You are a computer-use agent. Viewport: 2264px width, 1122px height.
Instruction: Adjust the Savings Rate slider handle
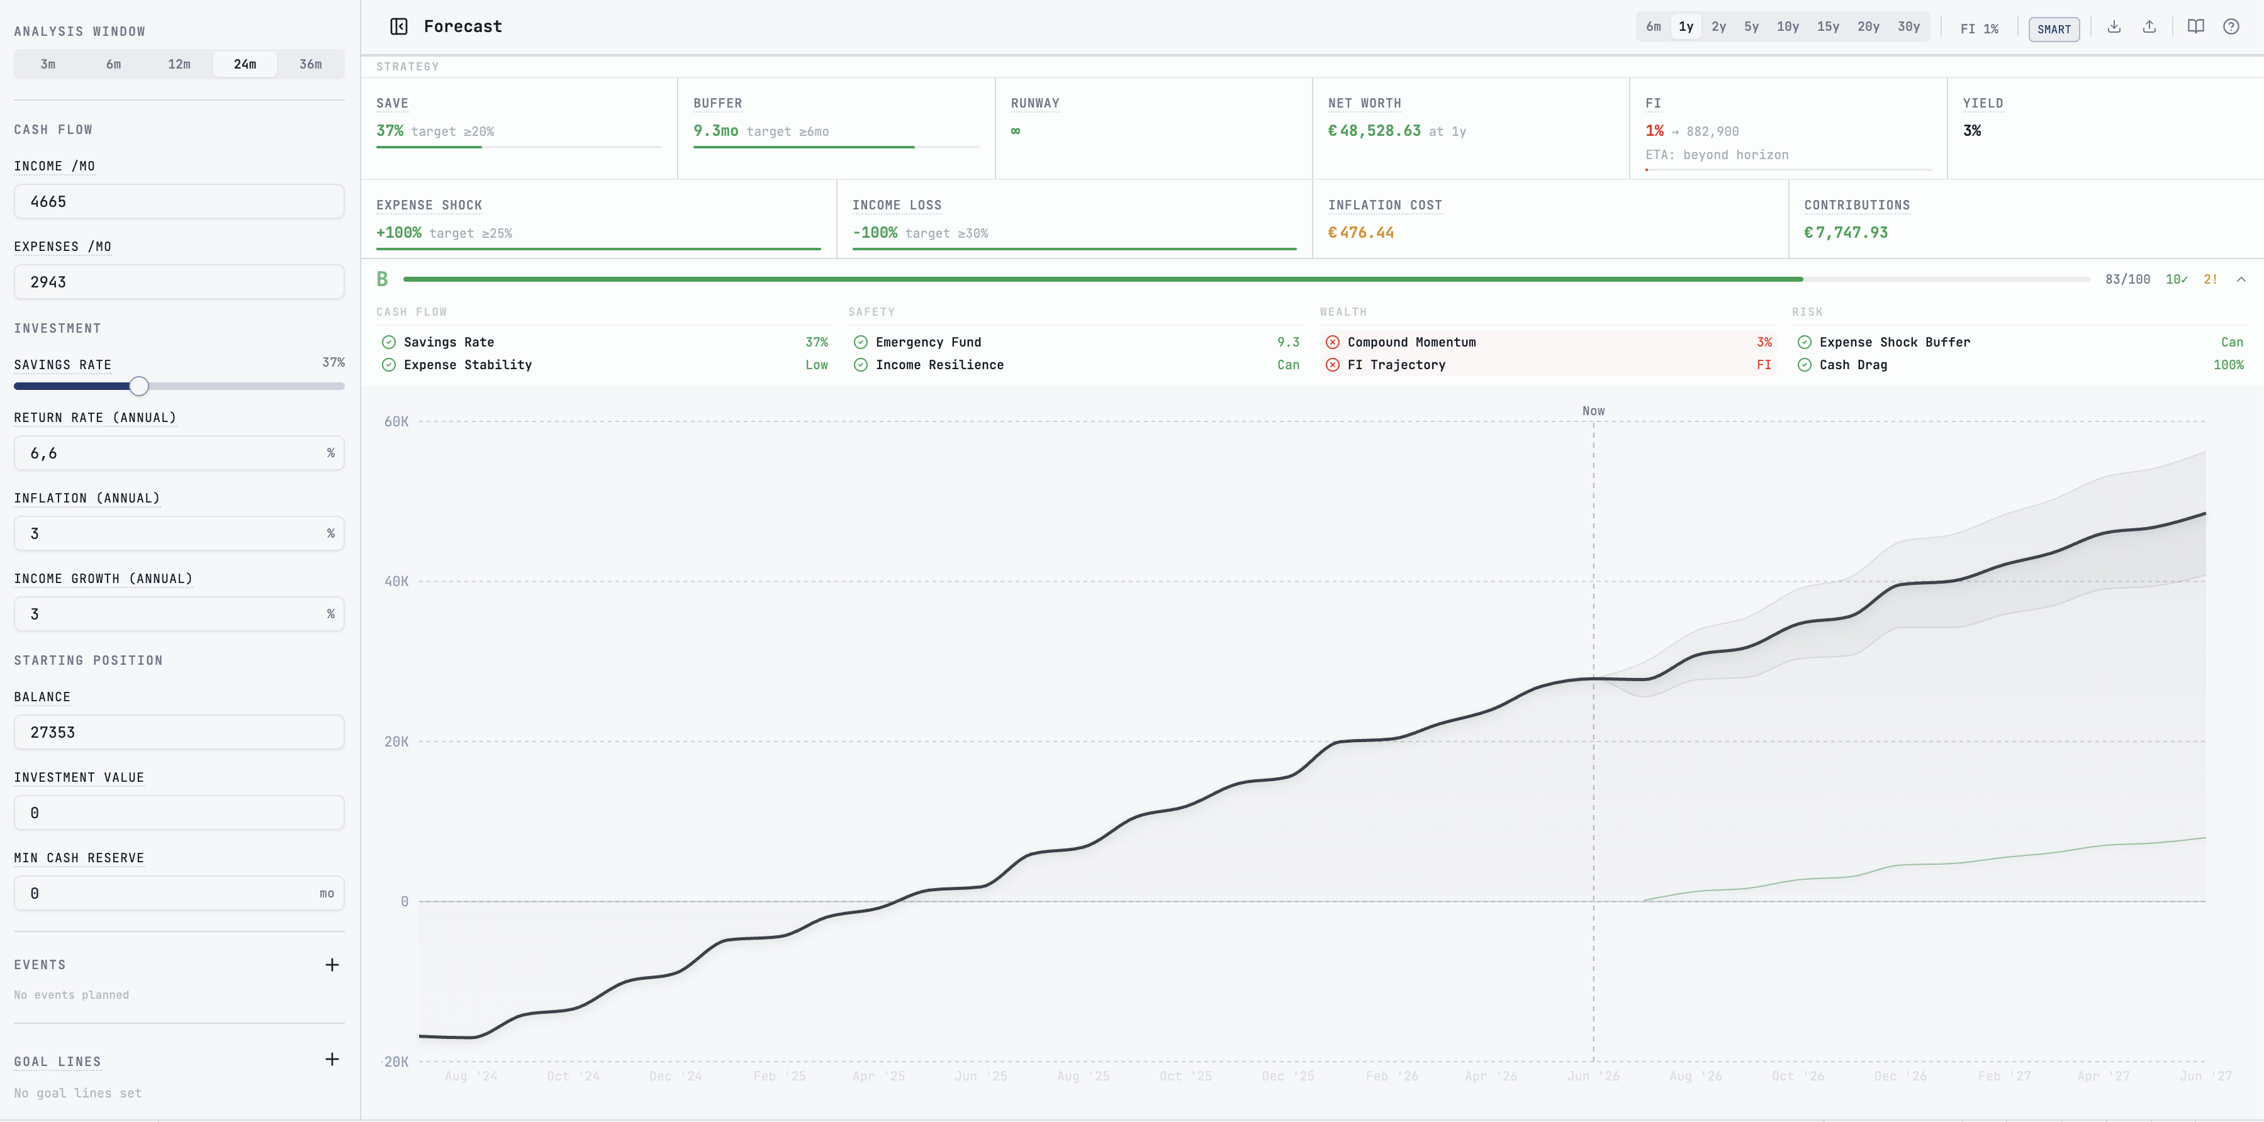point(139,386)
